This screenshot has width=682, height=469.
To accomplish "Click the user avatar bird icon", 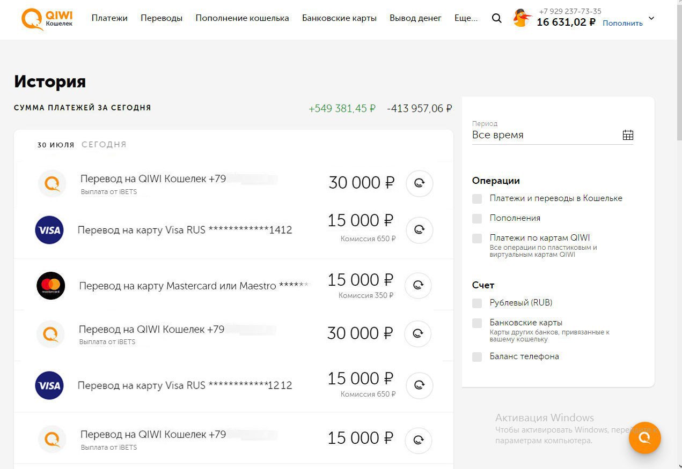I will coord(522,18).
